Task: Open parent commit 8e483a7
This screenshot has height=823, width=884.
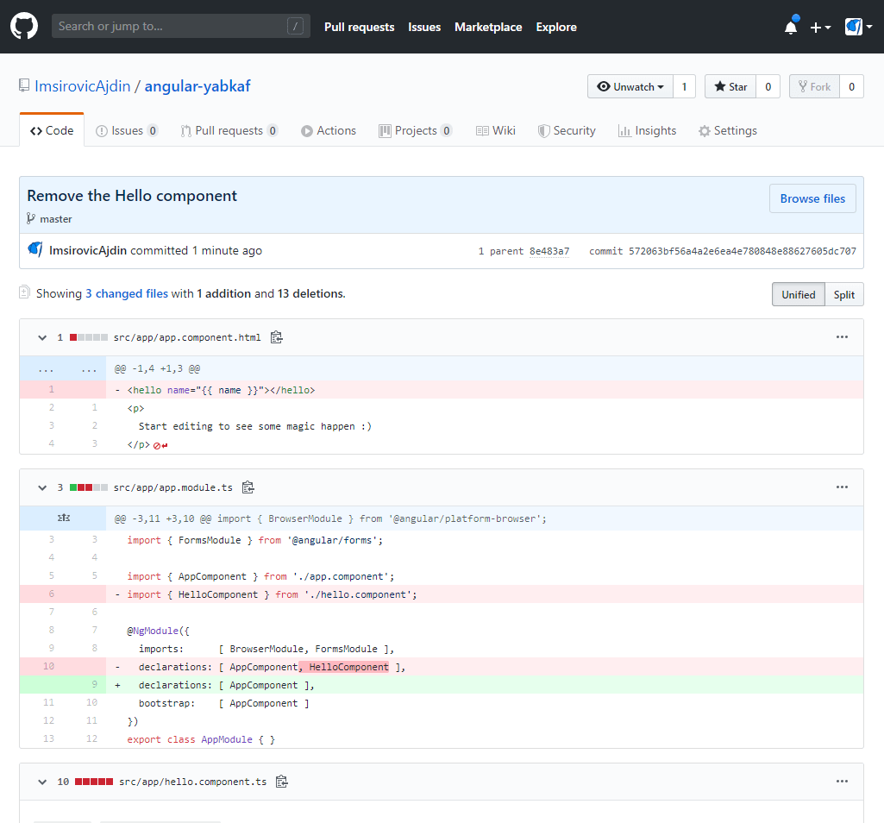Action: coord(549,251)
